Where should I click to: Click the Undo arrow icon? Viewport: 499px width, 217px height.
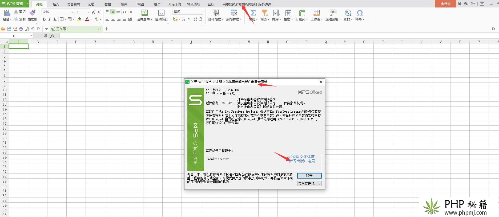pos(33,29)
